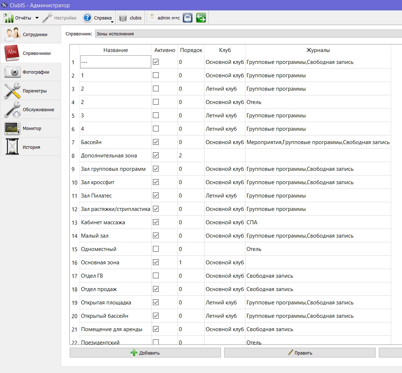The image size is (402, 373).
Task: Toggle Активно for Зал кроссфит
Action: tap(155, 182)
